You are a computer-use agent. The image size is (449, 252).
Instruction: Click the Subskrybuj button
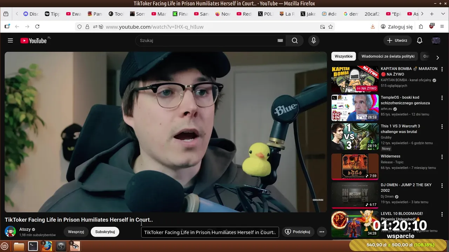[x=105, y=232]
